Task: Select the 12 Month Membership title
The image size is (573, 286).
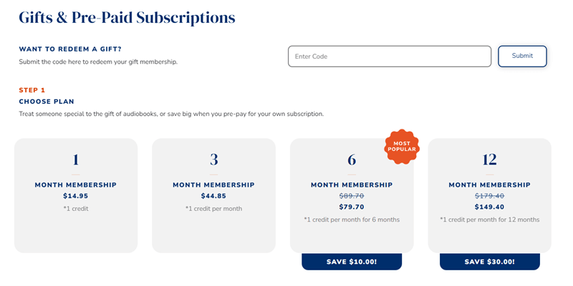Action: point(489,185)
